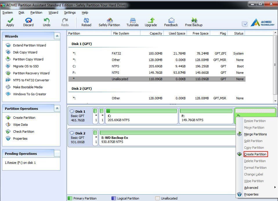Start the Extend Partition Wizard
Screen dimensions: 278x201
(29, 45)
